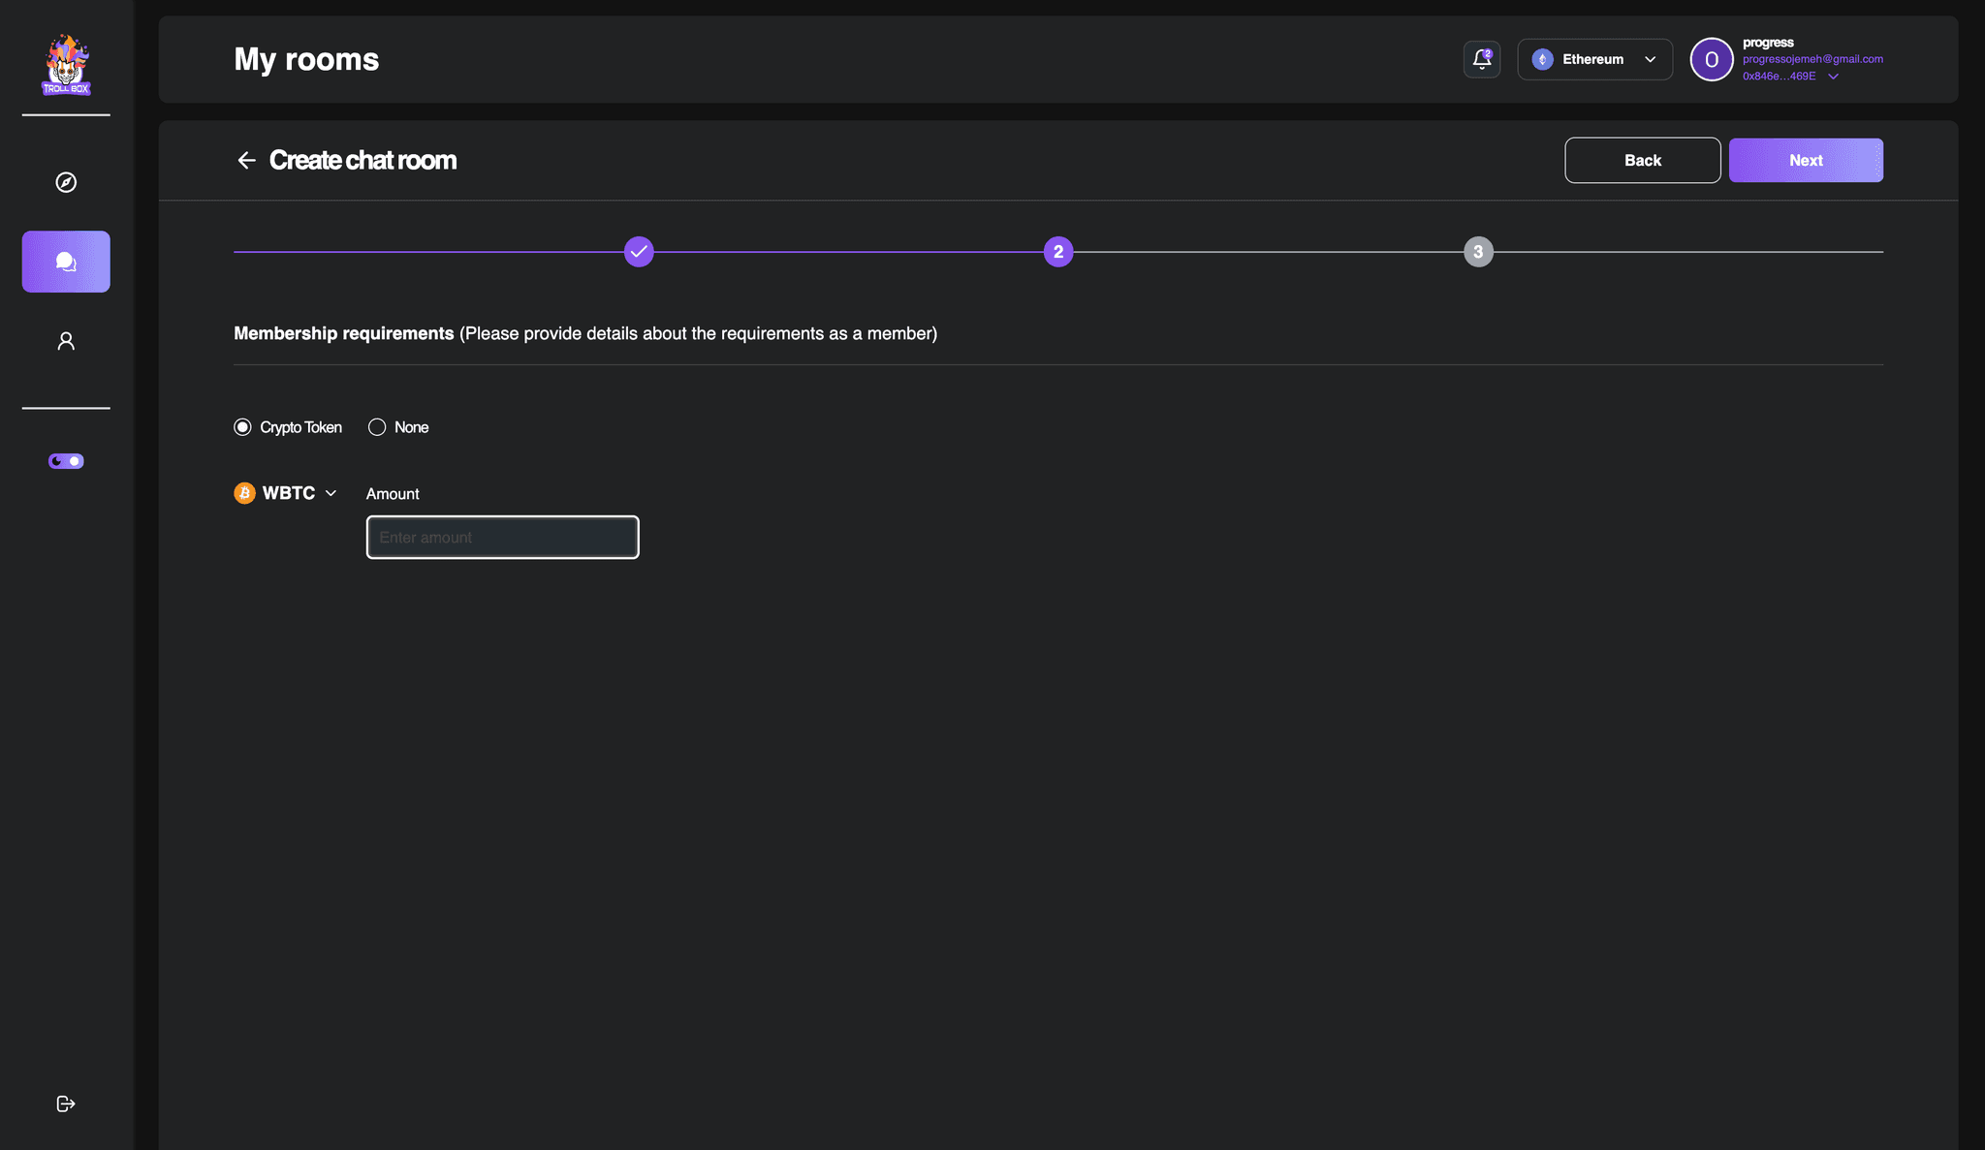
Task: Open the chat rooms sidebar icon
Action: [x=66, y=262]
